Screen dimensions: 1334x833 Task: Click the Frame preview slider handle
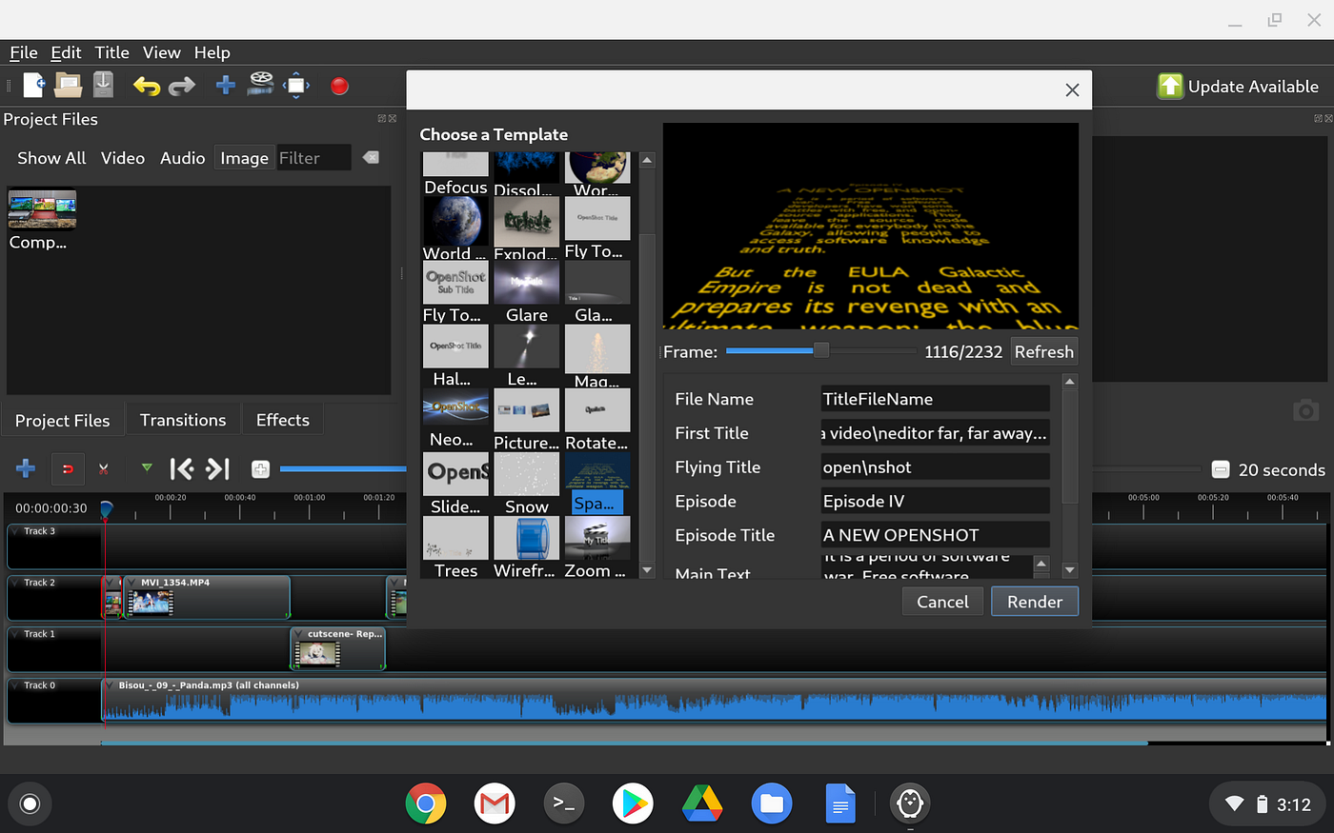tap(820, 350)
